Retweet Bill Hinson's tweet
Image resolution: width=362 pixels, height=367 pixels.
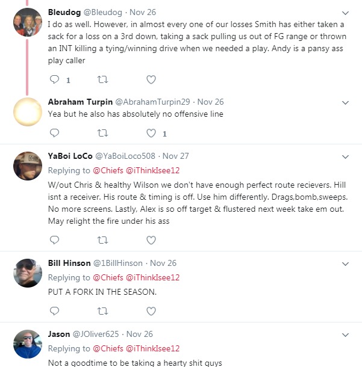[103, 310]
